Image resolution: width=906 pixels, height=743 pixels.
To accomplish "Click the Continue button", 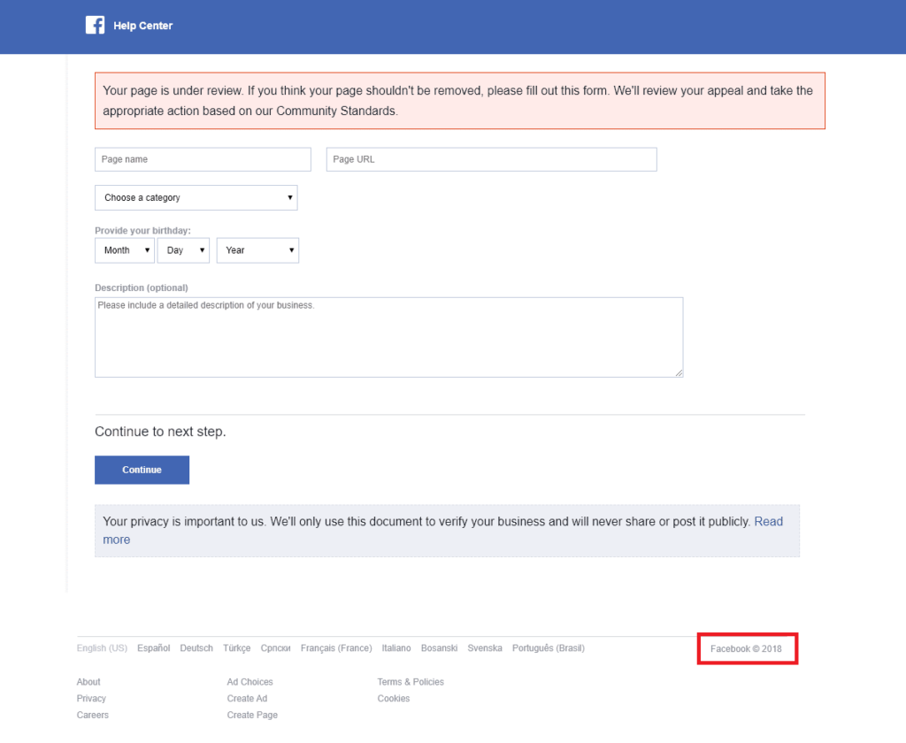I will 142,470.
